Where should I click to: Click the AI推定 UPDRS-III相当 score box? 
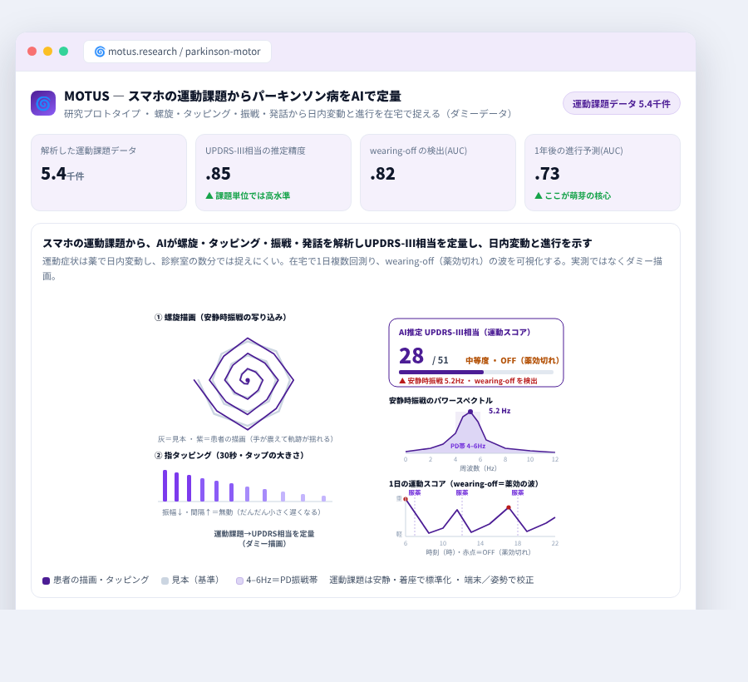(476, 352)
